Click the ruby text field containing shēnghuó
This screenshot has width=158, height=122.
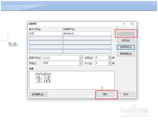87,34
